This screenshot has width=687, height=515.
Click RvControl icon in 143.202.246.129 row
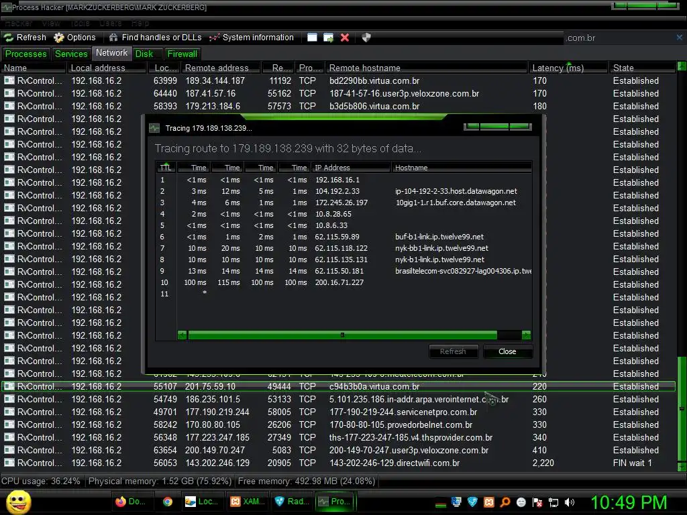[x=9, y=463]
